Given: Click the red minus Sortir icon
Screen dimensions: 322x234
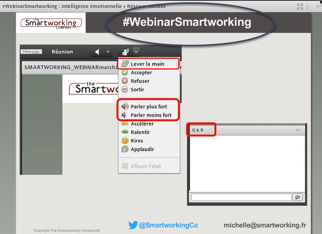Looking at the screenshot, I should (125, 89).
